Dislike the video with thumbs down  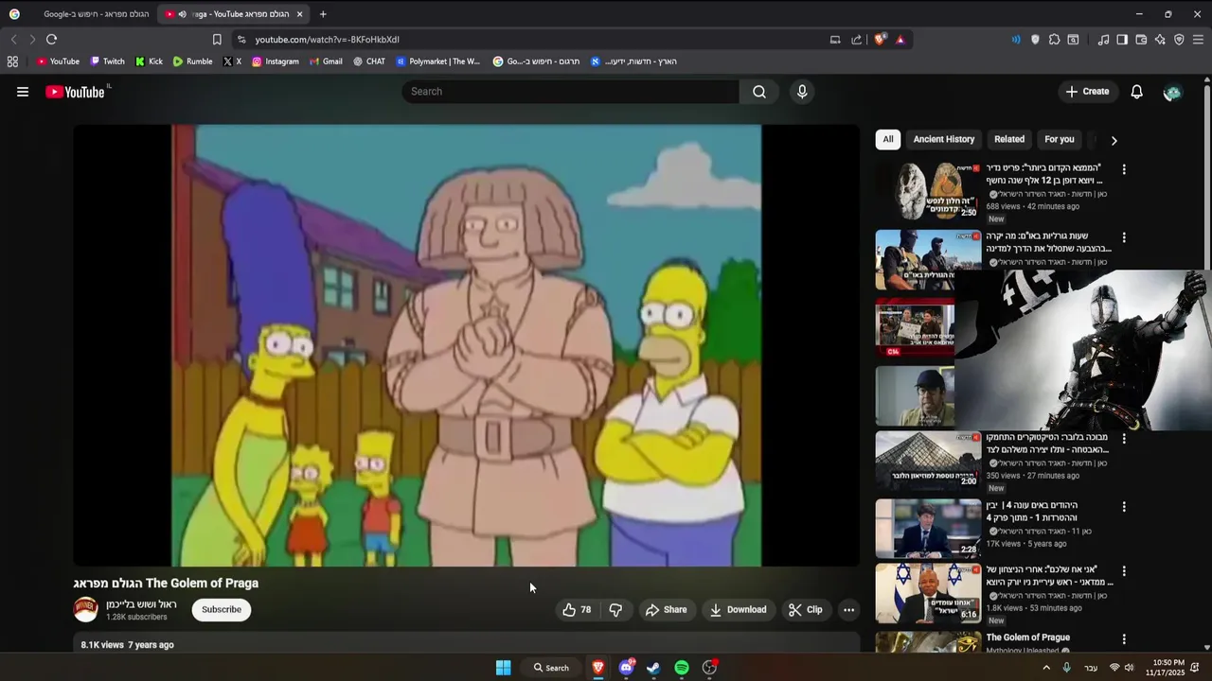coord(615,610)
